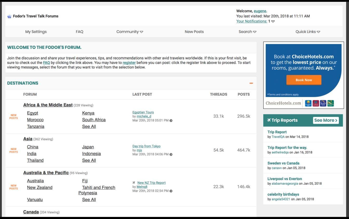The width and height of the screenshot is (349, 219).
Task: Click airplane icon next to New NZ Trip Report
Action: click(134, 183)
